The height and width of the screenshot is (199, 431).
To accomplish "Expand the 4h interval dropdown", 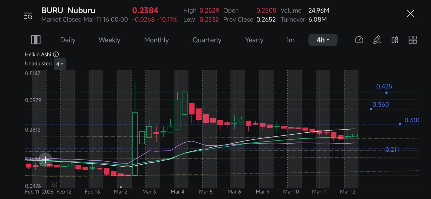I will click(x=323, y=40).
